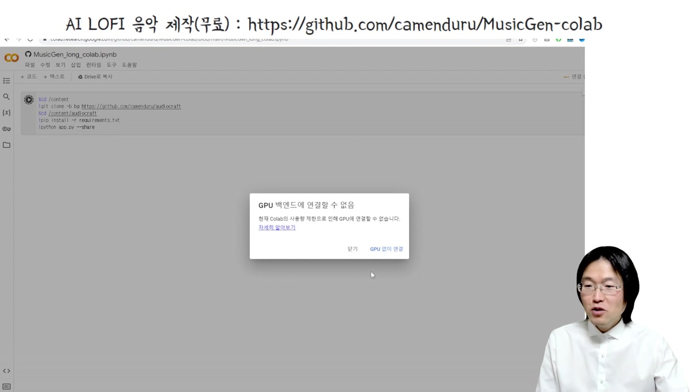This screenshot has width=697, height=392.
Task: Click the Colab logo icon
Action: pos(11,58)
